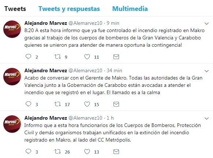
Task: Switch to the Tweets y respuestas tab
Action: pyautogui.click(x=69, y=9)
